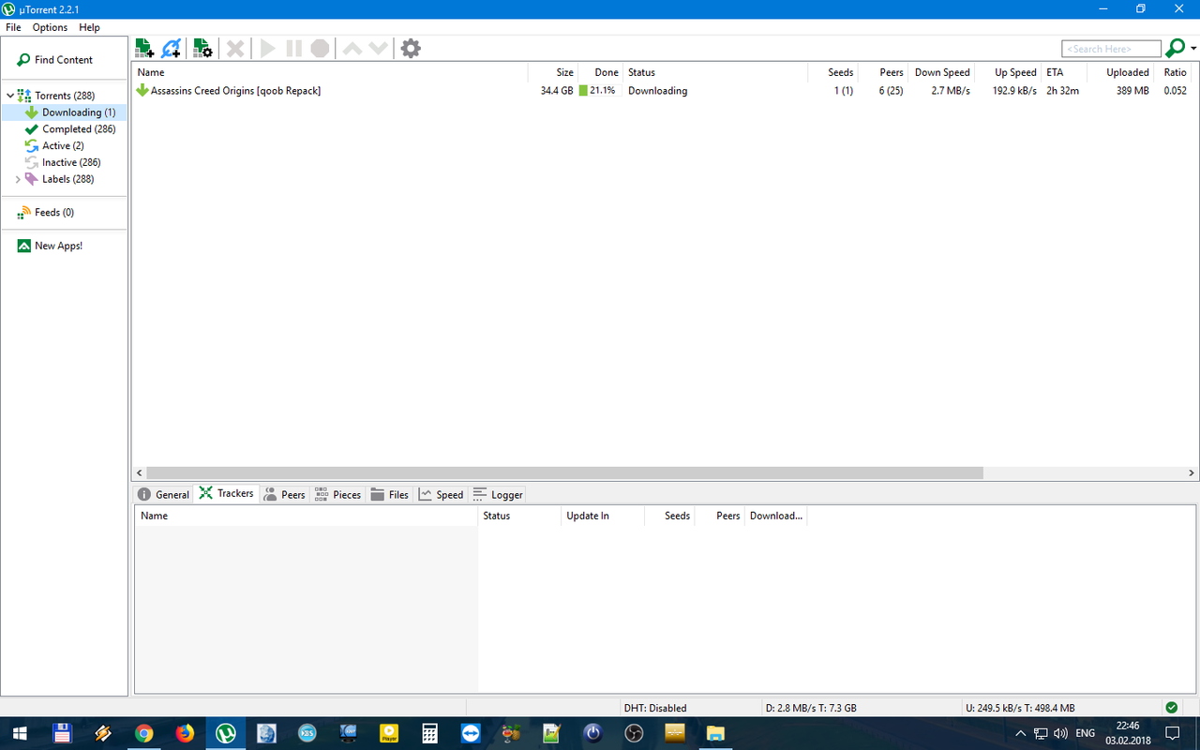The image size is (1200, 750).
Task: Sort torrents by Name column header
Action: point(330,72)
